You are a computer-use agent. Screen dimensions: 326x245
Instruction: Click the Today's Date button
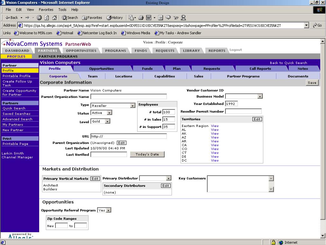(147, 154)
